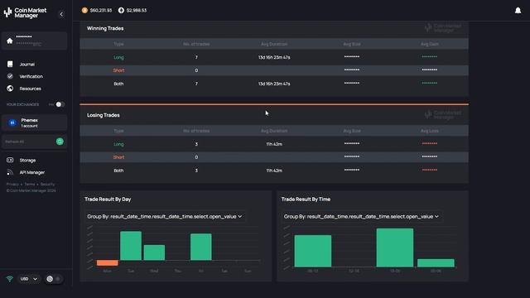Open the Resources page
Viewport: 530px width, 298px height.
click(30, 89)
